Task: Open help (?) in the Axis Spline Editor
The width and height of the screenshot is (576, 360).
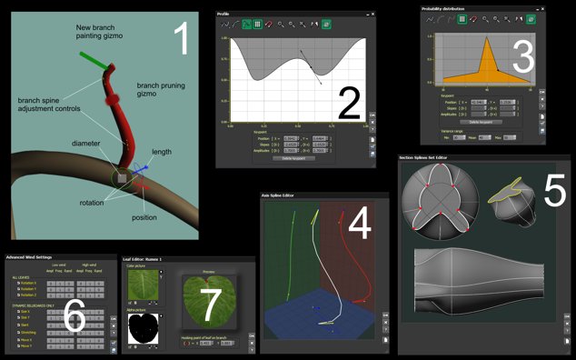Action: click(x=385, y=330)
